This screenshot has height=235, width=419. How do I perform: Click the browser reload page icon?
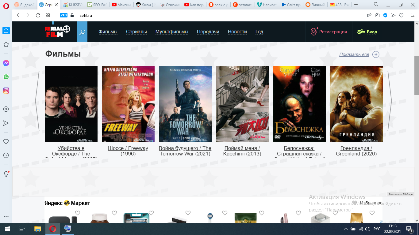pyautogui.click(x=38, y=15)
